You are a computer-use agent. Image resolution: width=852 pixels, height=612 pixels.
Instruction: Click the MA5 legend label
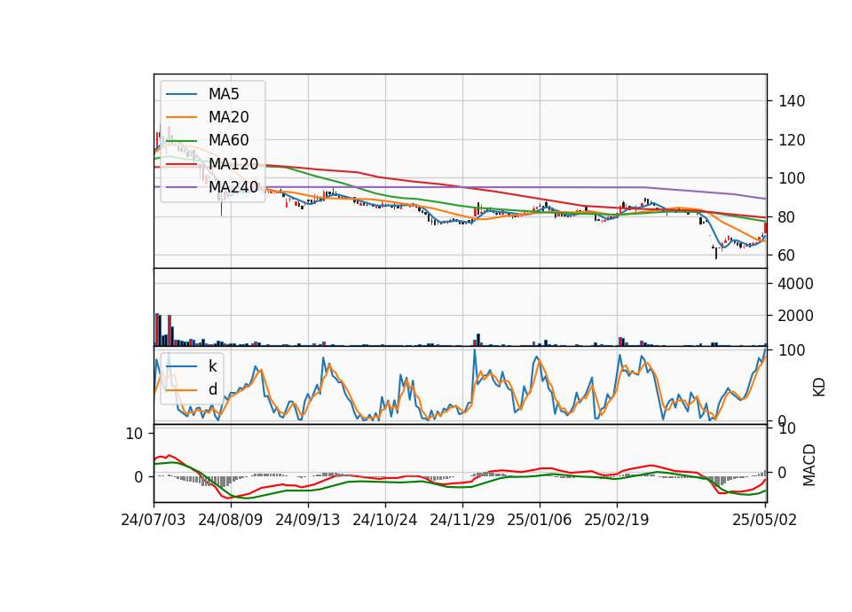point(224,94)
